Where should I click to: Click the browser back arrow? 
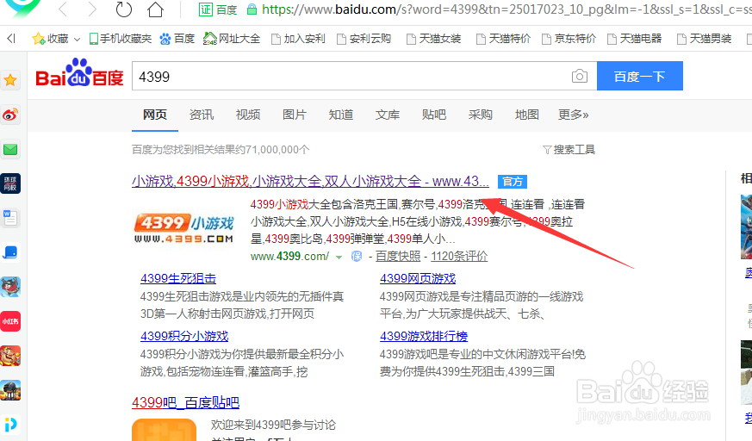63,9
